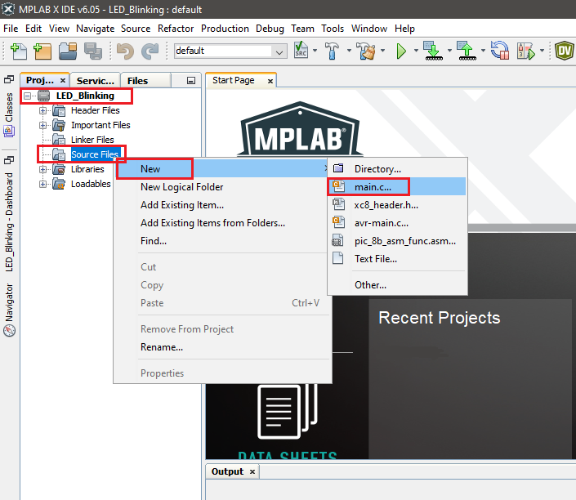Select main.c... in the New submenu
576x500 pixels.
click(x=397, y=187)
